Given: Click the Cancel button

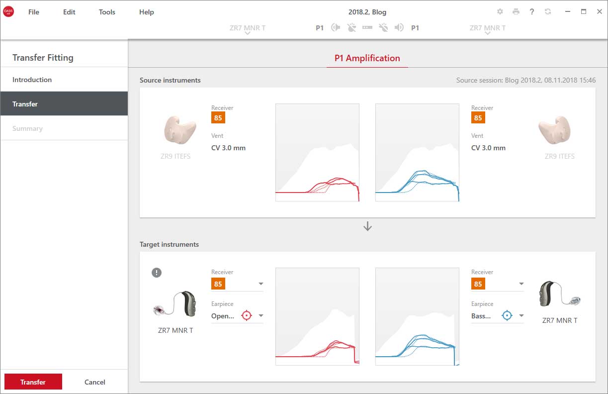Looking at the screenshot, I should coord(95,382).
